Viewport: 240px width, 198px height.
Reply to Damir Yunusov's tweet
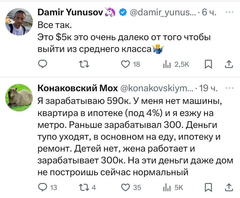[43, 64]
